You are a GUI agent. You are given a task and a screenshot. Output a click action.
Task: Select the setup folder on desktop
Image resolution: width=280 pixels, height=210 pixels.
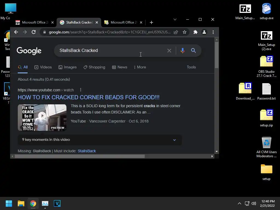(x=266, y=172)
